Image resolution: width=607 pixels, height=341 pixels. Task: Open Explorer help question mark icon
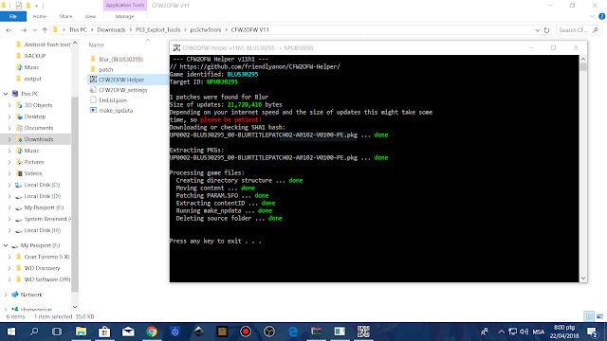(x=602, y=17)
